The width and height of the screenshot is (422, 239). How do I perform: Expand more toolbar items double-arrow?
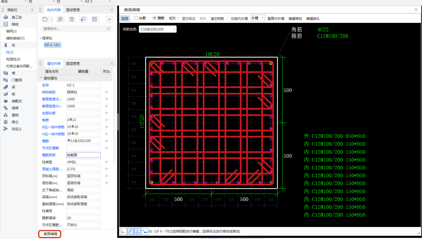pos(109,19)
